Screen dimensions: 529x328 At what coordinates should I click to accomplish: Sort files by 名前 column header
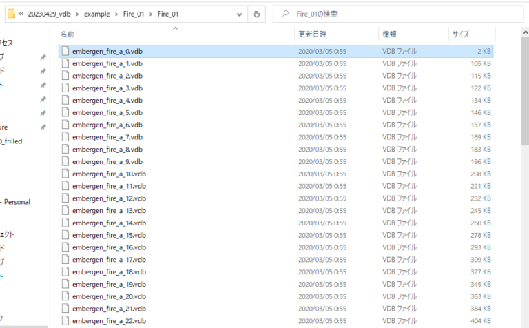(x=68, y=34)
